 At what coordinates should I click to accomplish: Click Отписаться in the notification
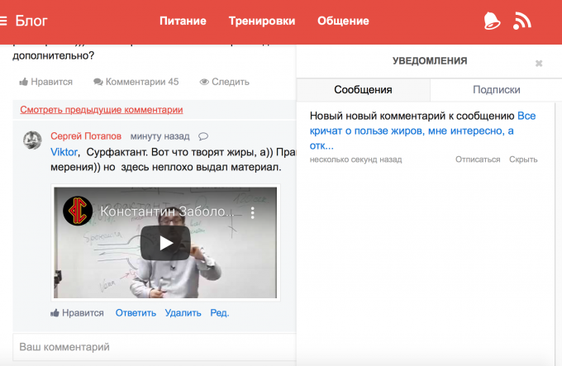478,159
